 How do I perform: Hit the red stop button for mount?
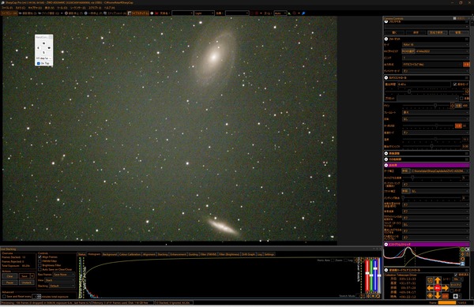(438, 288)
